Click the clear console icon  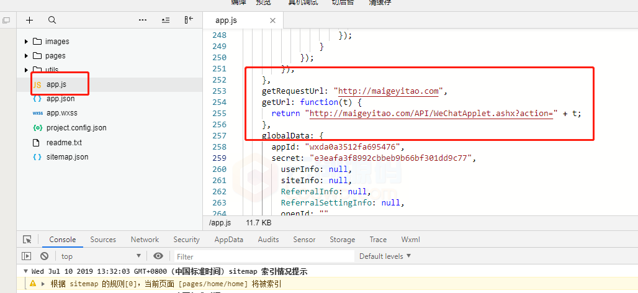(x=44, y=256)
